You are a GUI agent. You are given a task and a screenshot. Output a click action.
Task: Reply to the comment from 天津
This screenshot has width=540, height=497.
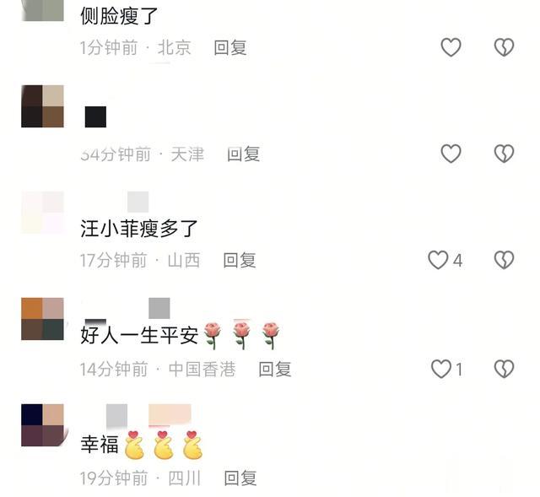pos(243,154)
